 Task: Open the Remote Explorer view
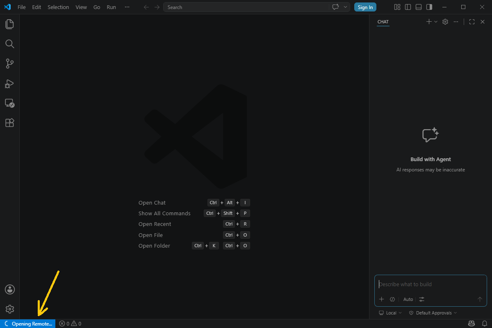pyautogui.click(x=9, y=103)
